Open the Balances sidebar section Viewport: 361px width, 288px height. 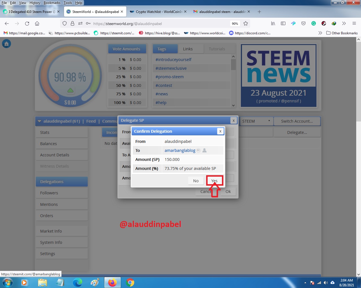[x=62, y=144]
